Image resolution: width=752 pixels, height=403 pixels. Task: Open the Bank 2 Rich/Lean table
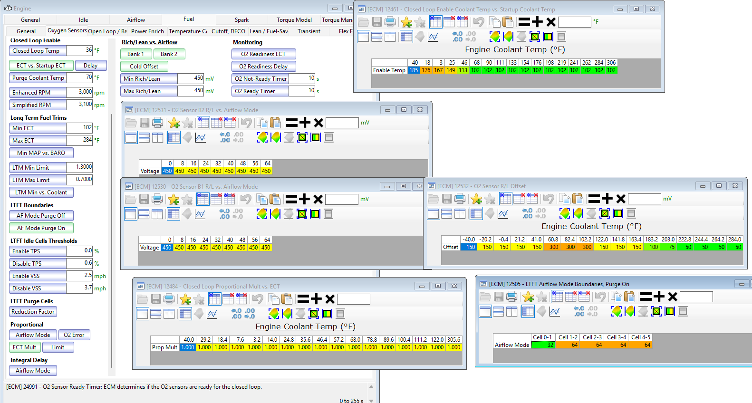coord(169,54)
